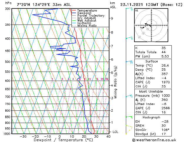Click the Most Unstable section header
The image size is (185, 142).
click(151, 91)
